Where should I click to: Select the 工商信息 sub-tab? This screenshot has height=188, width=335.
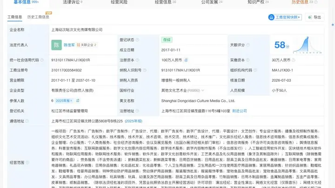[15, 17]
